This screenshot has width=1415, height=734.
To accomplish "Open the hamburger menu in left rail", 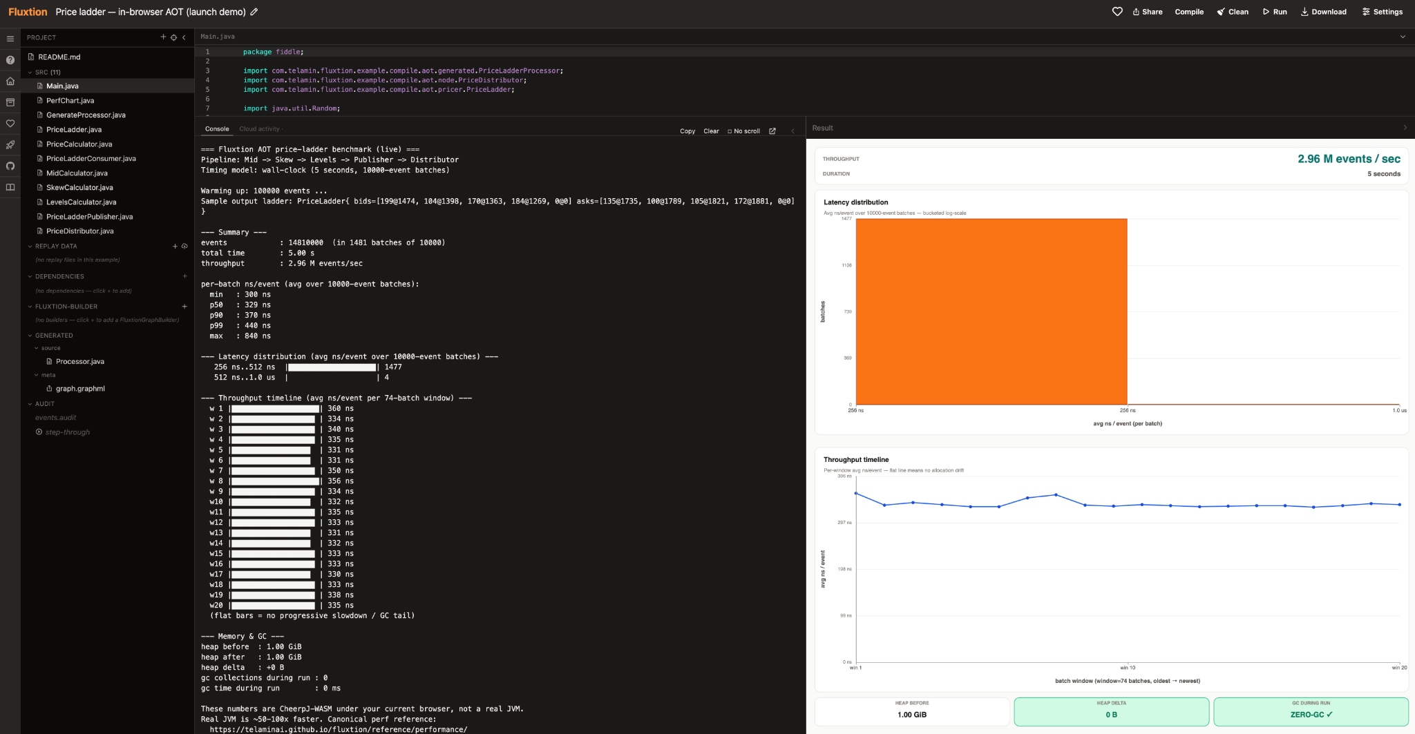I will (x=10, y=39).
